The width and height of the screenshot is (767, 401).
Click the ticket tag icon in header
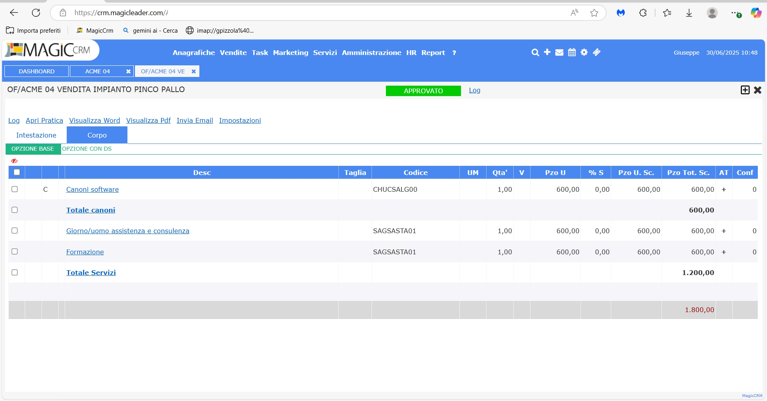(596, 52)
